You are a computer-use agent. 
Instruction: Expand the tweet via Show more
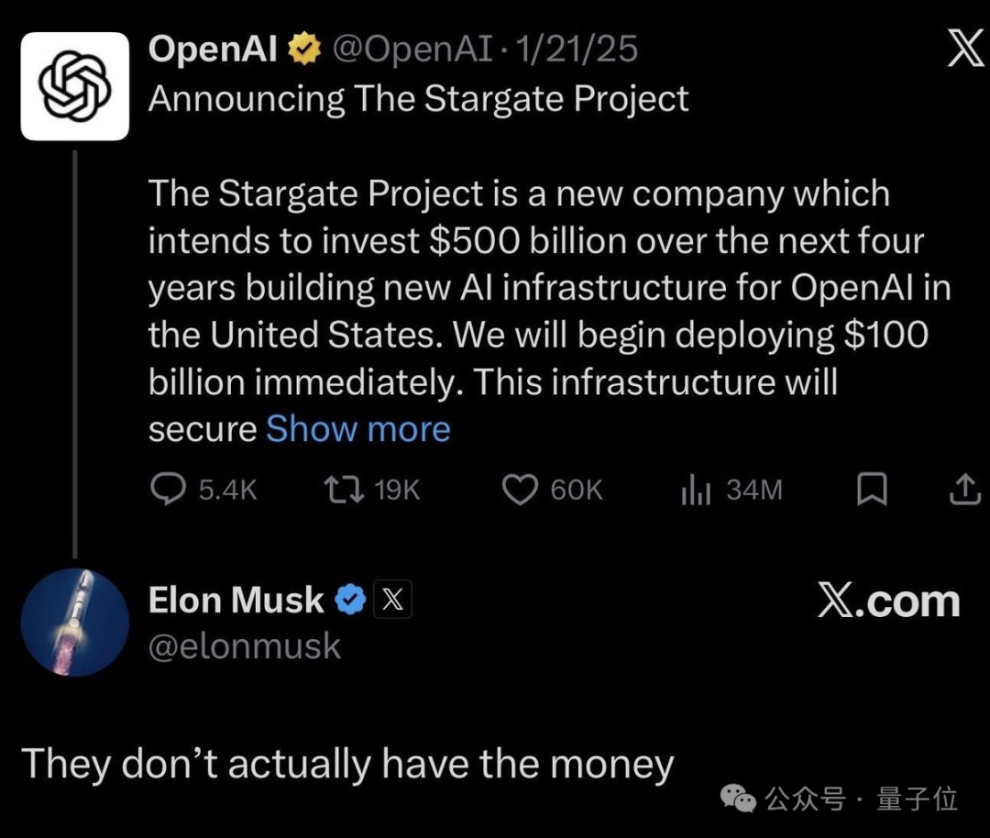pyautogui.click(x=357, y=428)
